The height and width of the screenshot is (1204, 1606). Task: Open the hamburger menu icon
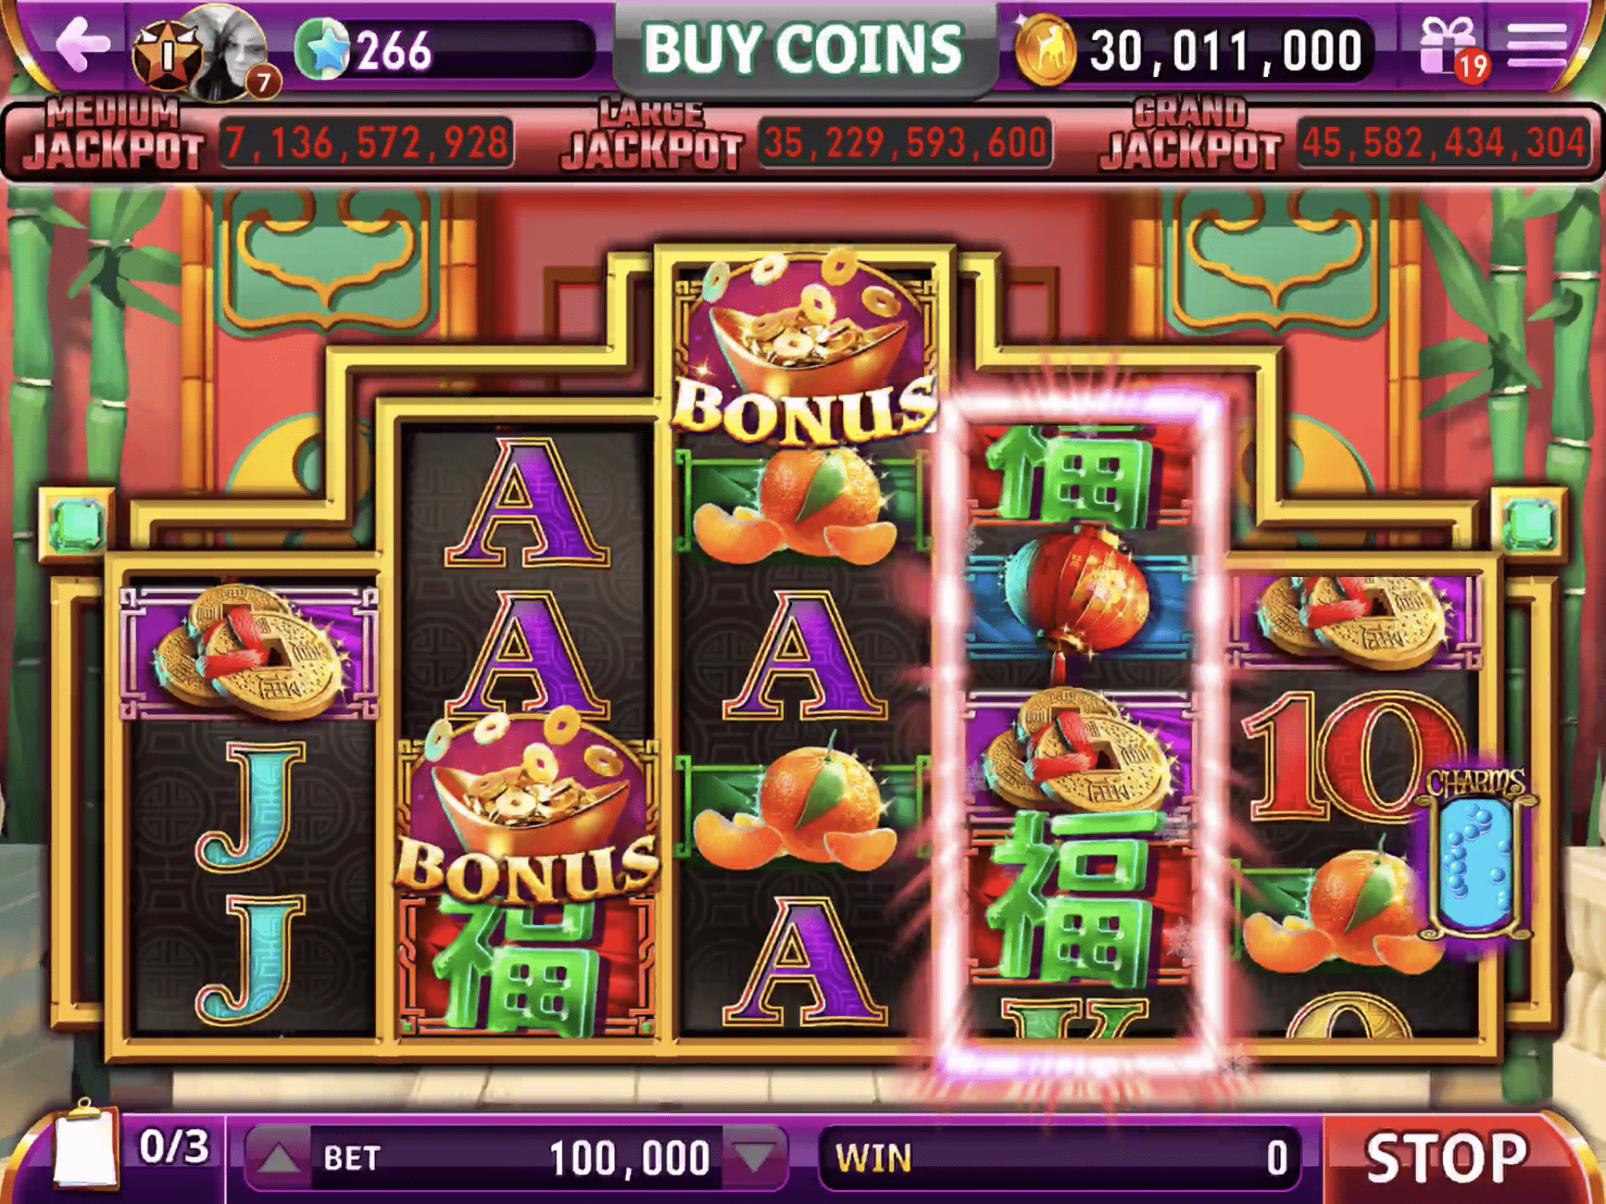coord(1538,44)
